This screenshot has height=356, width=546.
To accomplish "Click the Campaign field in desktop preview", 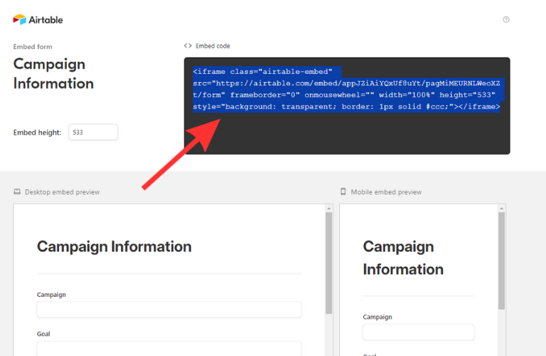I will pos(169,310).
